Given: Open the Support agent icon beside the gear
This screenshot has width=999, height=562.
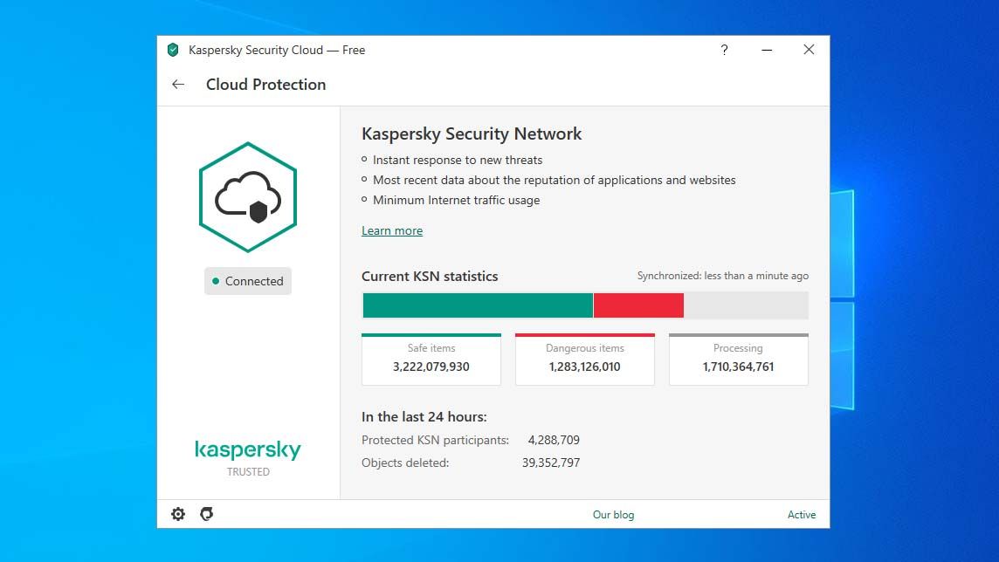Looking at the screenshot, I should coord(206,514).
